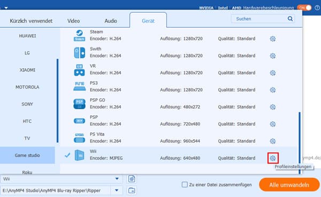Click 'Encoder: MJPEG' text in Wii row
The image size is (321, 197).
tap(106, 158)
